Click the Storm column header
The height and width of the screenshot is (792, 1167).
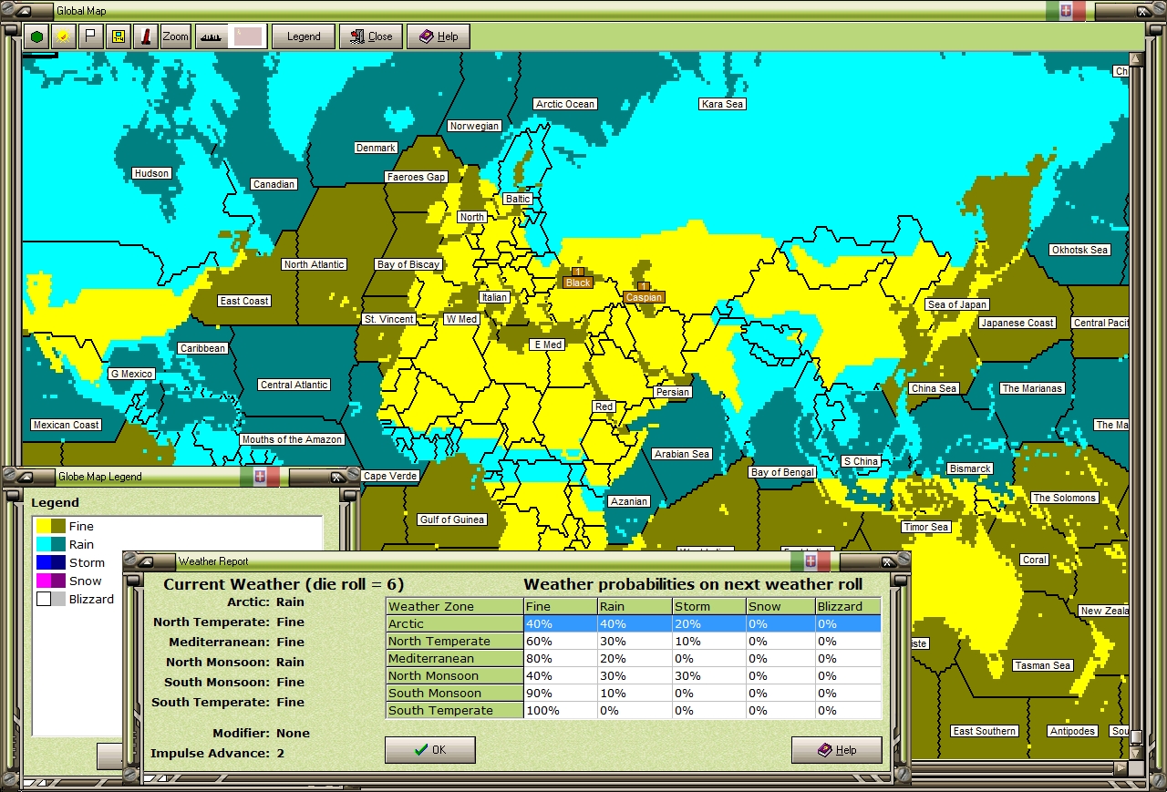click(708, 606)
